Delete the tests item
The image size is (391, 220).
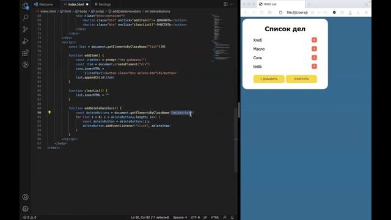(x=314, y=67)
